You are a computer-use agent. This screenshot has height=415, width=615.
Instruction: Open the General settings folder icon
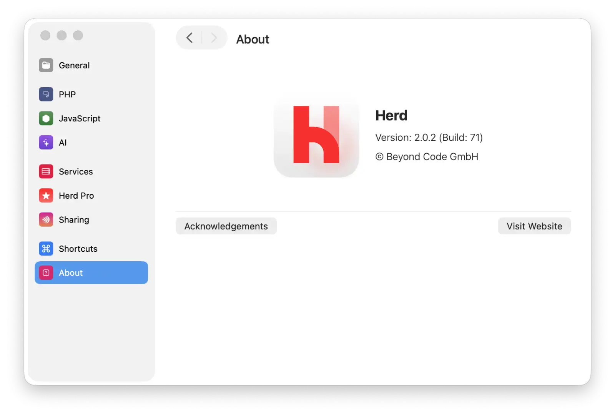(x=46, y=65)
